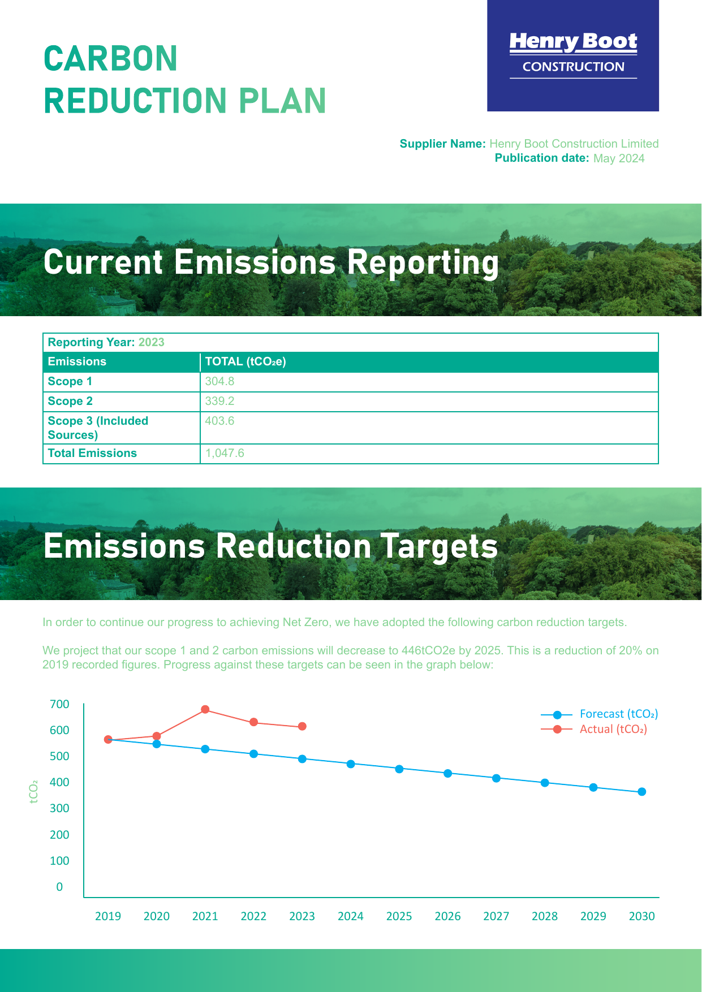Image resolution: width=702 pixels, height=992 pixels.
Task: Click the 2019 x-axis label
Action: (x=108, y=916)
